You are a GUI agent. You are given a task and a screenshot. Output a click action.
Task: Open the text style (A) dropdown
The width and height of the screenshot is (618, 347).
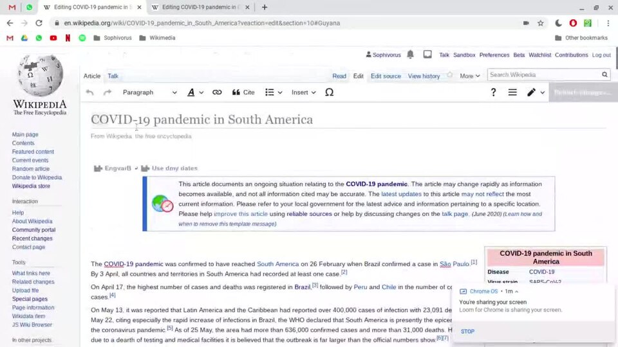(x=195, y=93)
